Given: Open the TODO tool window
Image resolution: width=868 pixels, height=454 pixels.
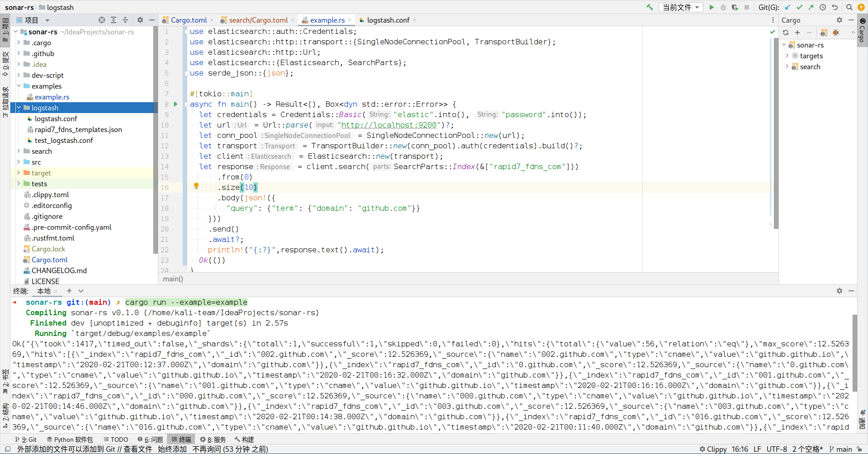Looking at the screenshot, I should [x=116, y=439].
